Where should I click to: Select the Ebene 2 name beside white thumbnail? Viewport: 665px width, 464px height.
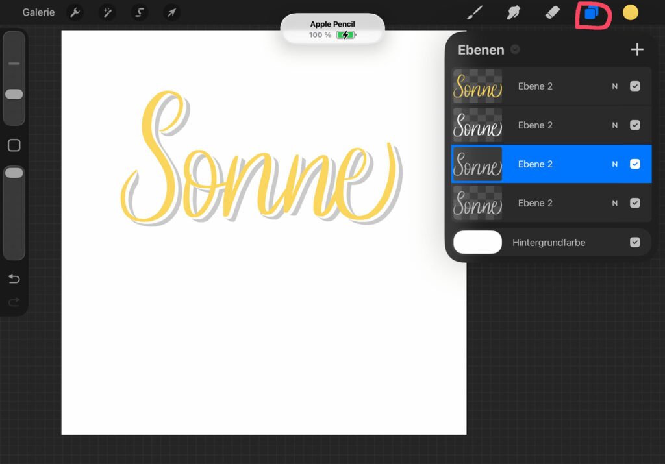pos(535,125)
